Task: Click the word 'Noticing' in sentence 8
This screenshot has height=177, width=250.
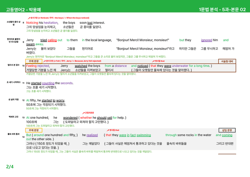Action: tap(32, 23)
